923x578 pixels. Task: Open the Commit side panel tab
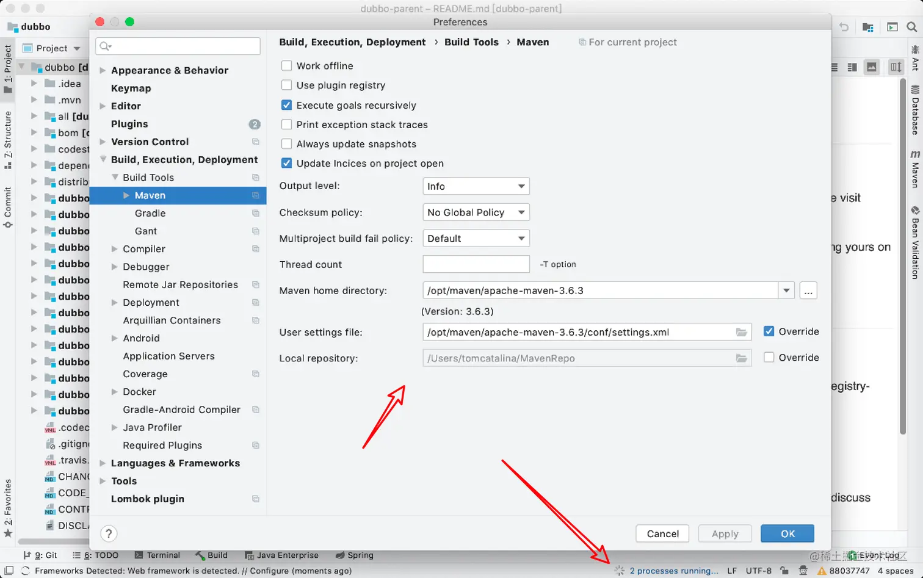point(7,207)
